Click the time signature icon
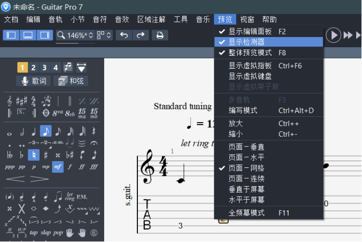 tap(34, 101)
